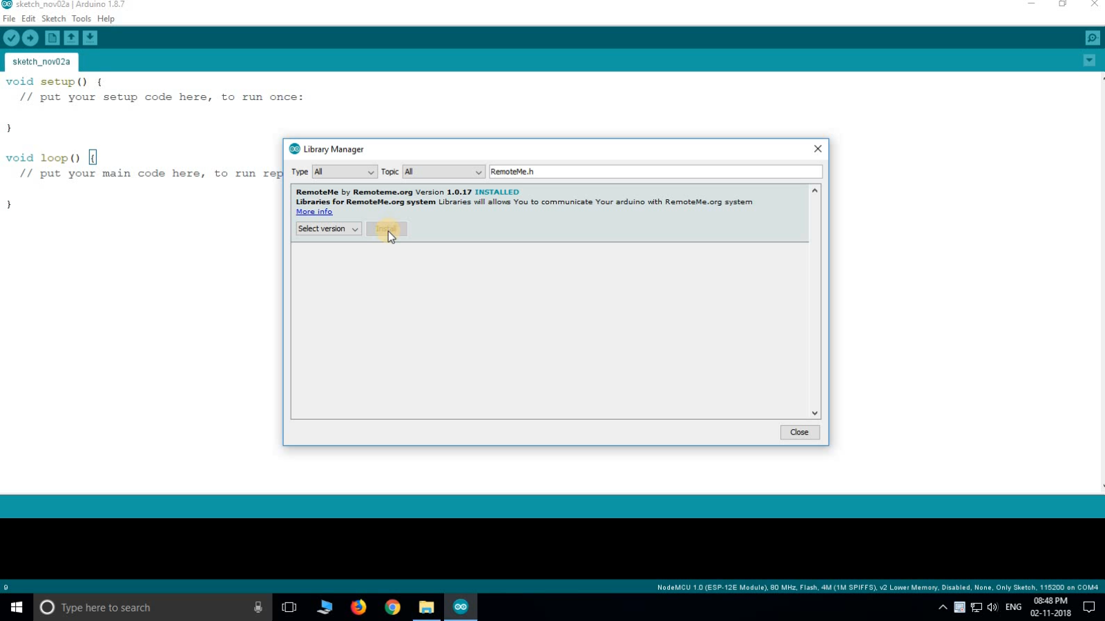Open the Type filter dropdown in Library Manager
This screenshot has height=621, width=1105.
tap(343, 171)
